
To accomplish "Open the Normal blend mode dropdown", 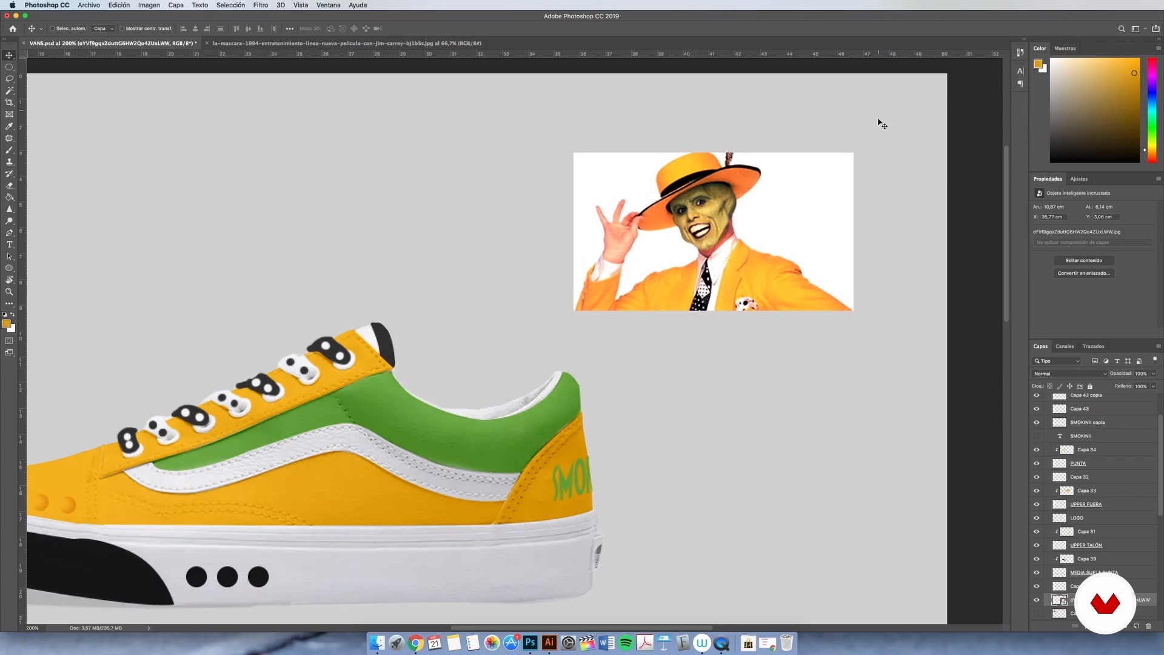I will [1070, 374].
